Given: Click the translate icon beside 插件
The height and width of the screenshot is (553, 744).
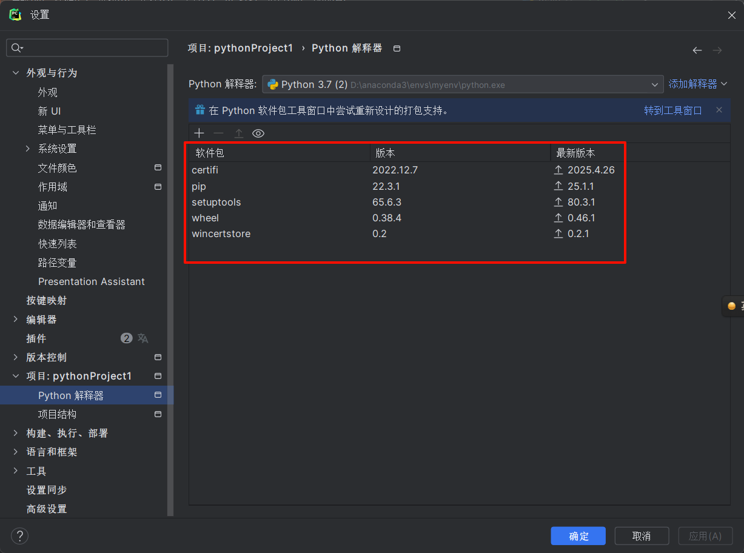Looking at the screenshot, I should coord(143,338).
